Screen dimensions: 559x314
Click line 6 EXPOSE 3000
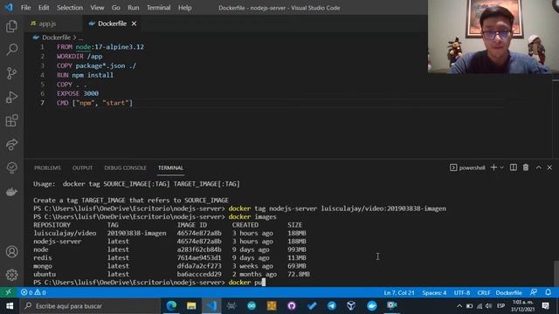tap(78, 93)
